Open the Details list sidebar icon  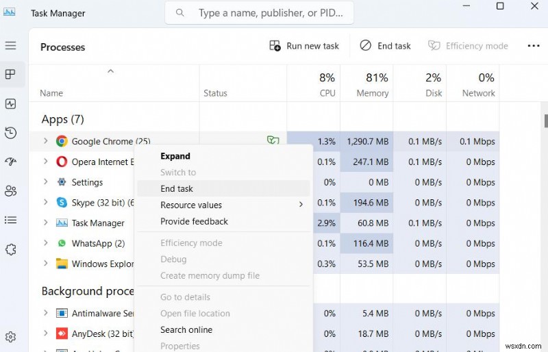coord(10,220)
